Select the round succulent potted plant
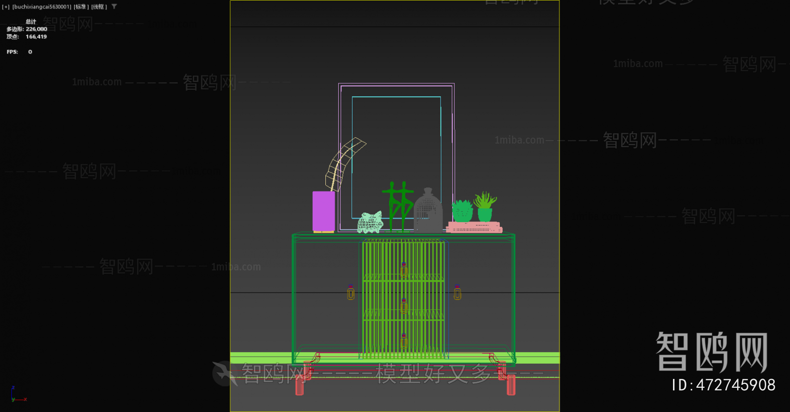 (x=463, y=211)
